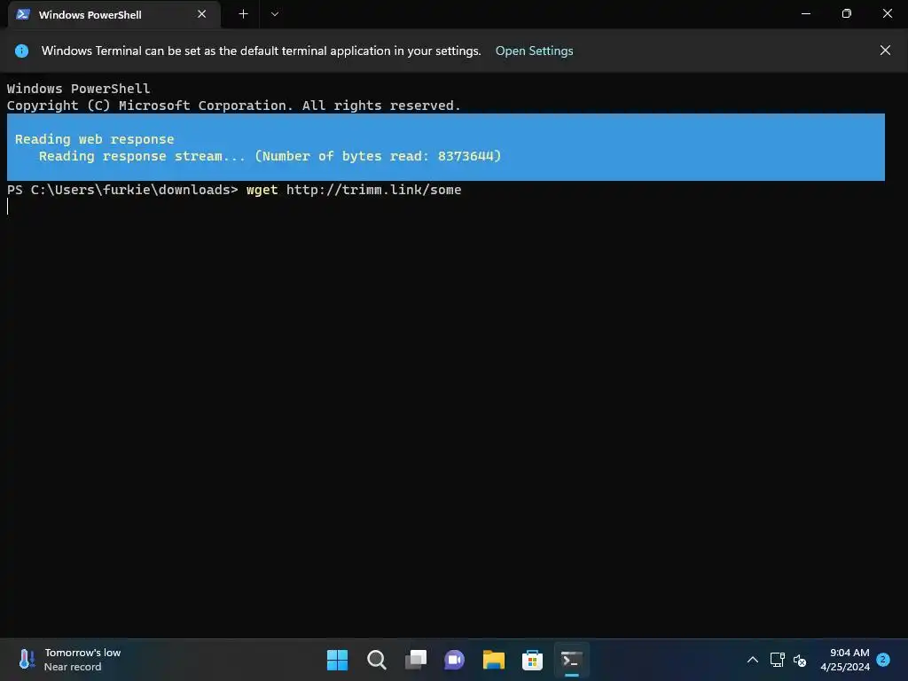Click the muted volume tray icon

(x=800, y=660)
